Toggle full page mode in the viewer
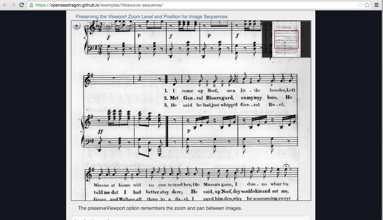The image size is (383, 220). [x=108, y=26]
